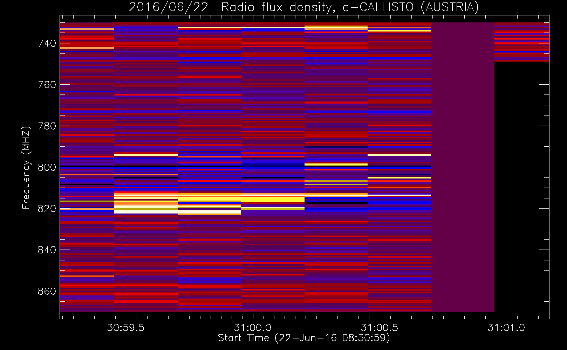Select the 760 frequency tick label
The image size is (567, 350).
coord(47,85)
